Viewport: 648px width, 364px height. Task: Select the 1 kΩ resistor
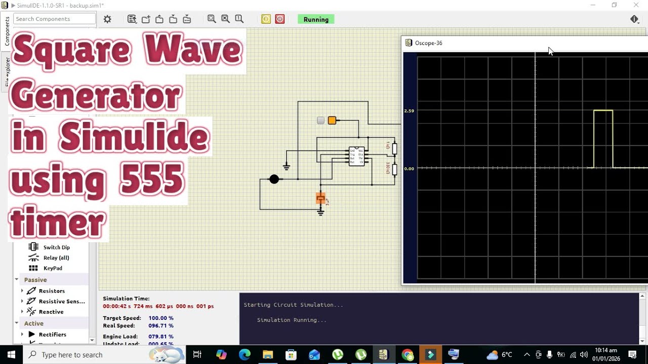[394, 149]
